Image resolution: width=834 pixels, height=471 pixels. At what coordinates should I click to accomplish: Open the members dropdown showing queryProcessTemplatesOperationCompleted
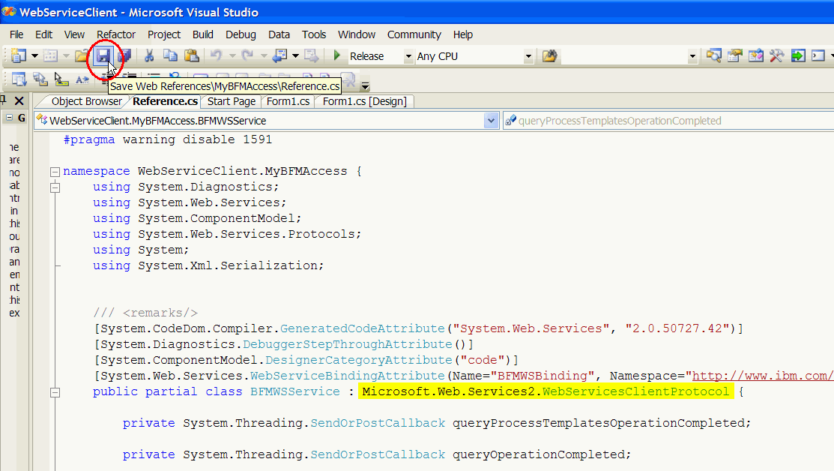click(x=668, y=121)
